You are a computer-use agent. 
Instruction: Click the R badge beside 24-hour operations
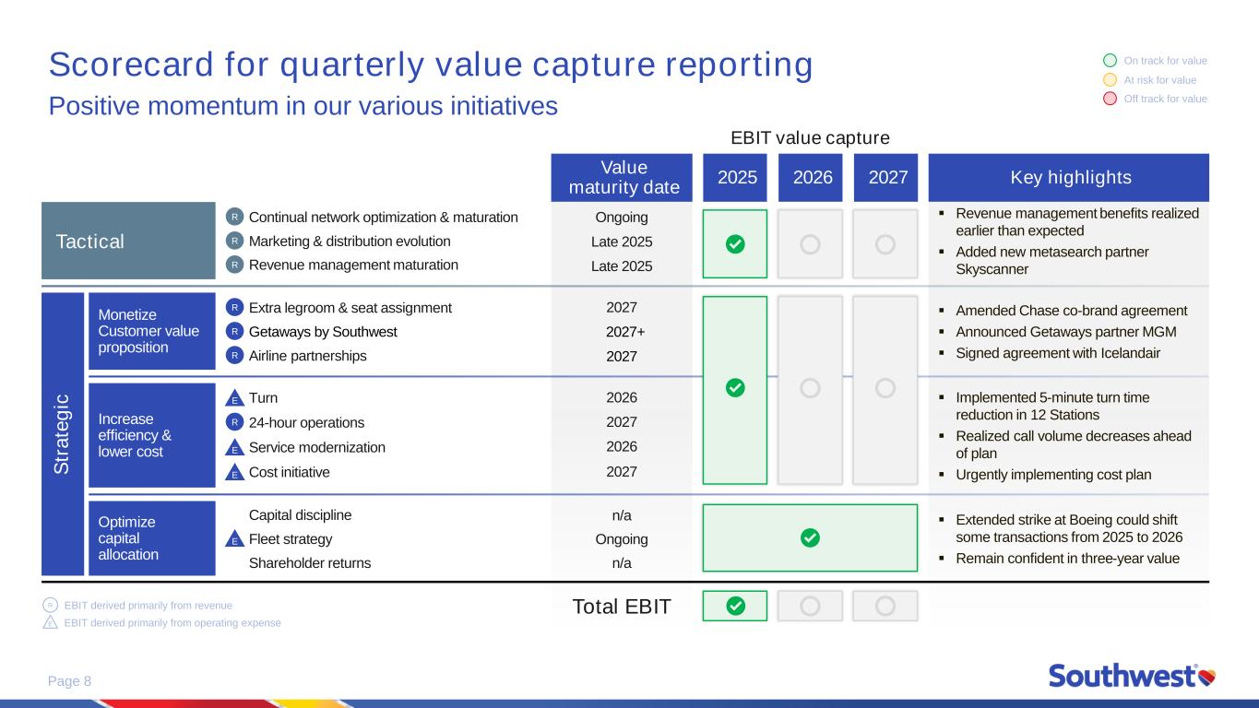235,422
